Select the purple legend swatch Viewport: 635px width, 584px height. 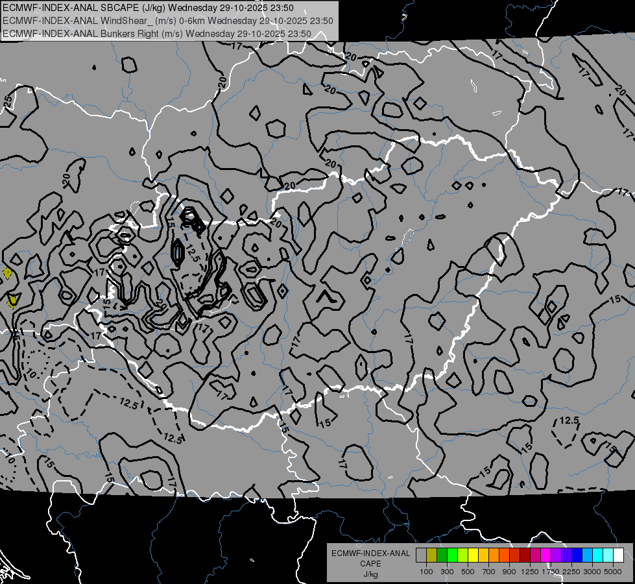(x=556, y=555)
